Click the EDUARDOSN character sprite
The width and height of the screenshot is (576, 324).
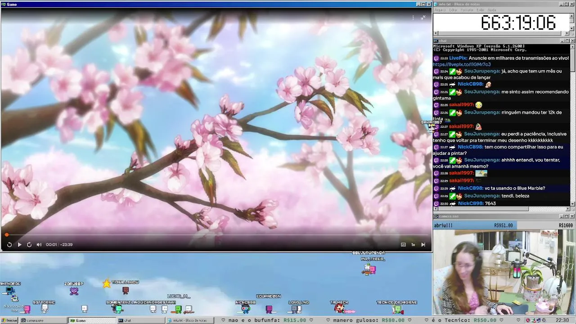point(269,309)
